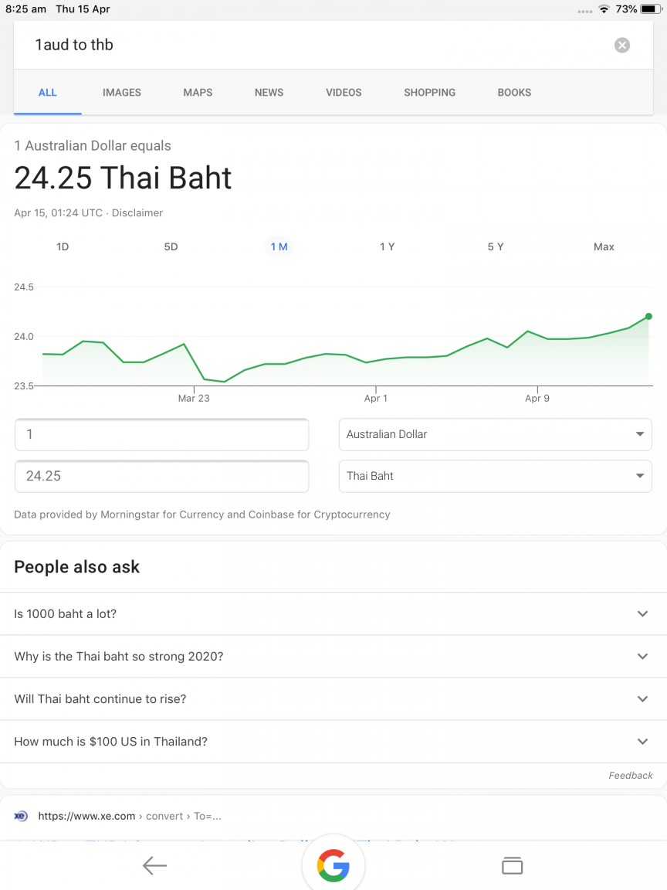667x890 pixels.
Task: Open the tabs switcher icon
Action: pos(512,865)
